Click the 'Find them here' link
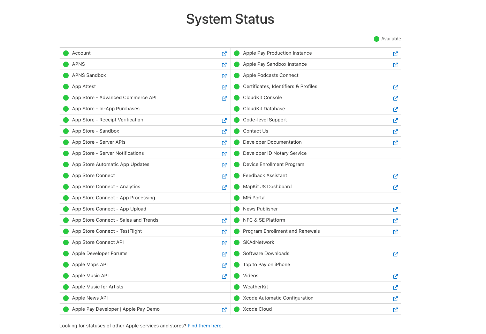This screenshot has width=486, height=334. pos(205,326)
